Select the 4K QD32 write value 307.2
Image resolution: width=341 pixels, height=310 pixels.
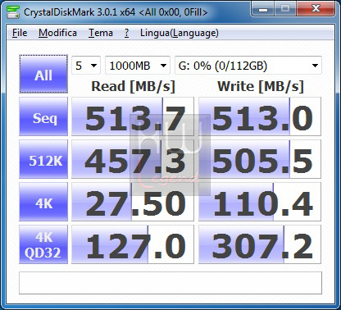[x=260, y=244]
